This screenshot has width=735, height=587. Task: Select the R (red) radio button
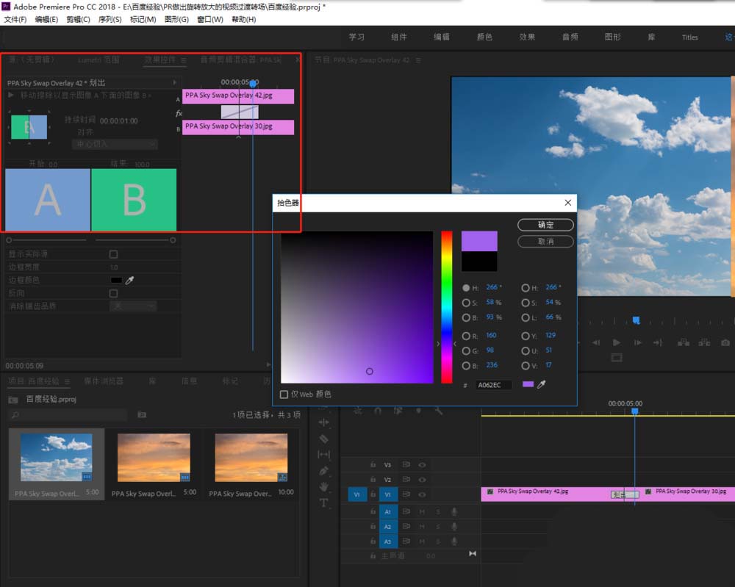[x=466, y=336]
